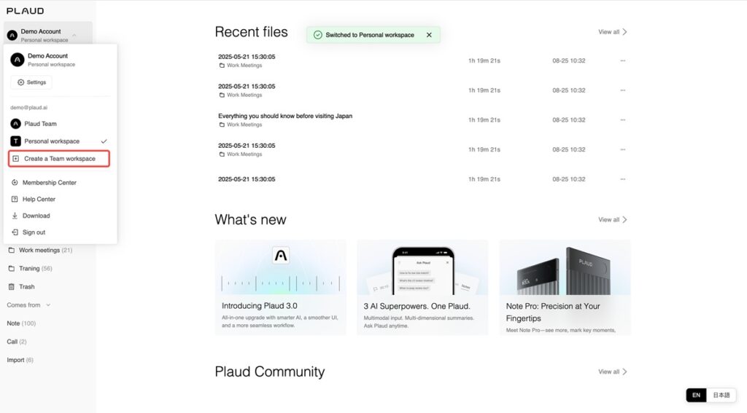Open Traning folder
This screenshot has width=747, height=413.
(x=35, y=269)
